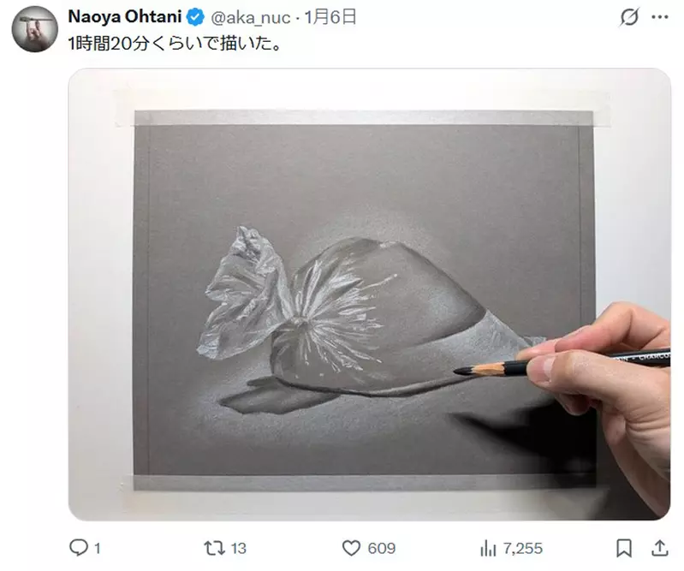
Task: Open the three-dot more options menu
Action: [x=659, y=17]
